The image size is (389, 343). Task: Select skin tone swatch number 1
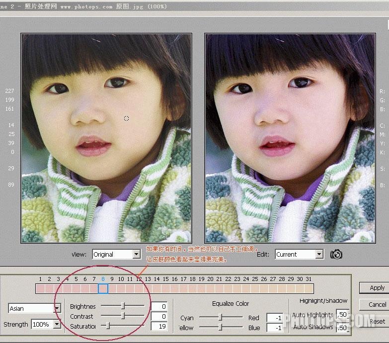pos(40,289)
